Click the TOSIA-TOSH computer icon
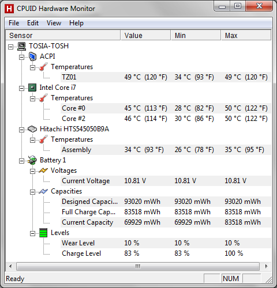277x288 pixels. (21, 46)
